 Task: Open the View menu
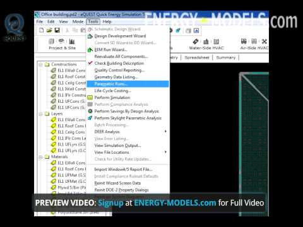coord(63,21)
